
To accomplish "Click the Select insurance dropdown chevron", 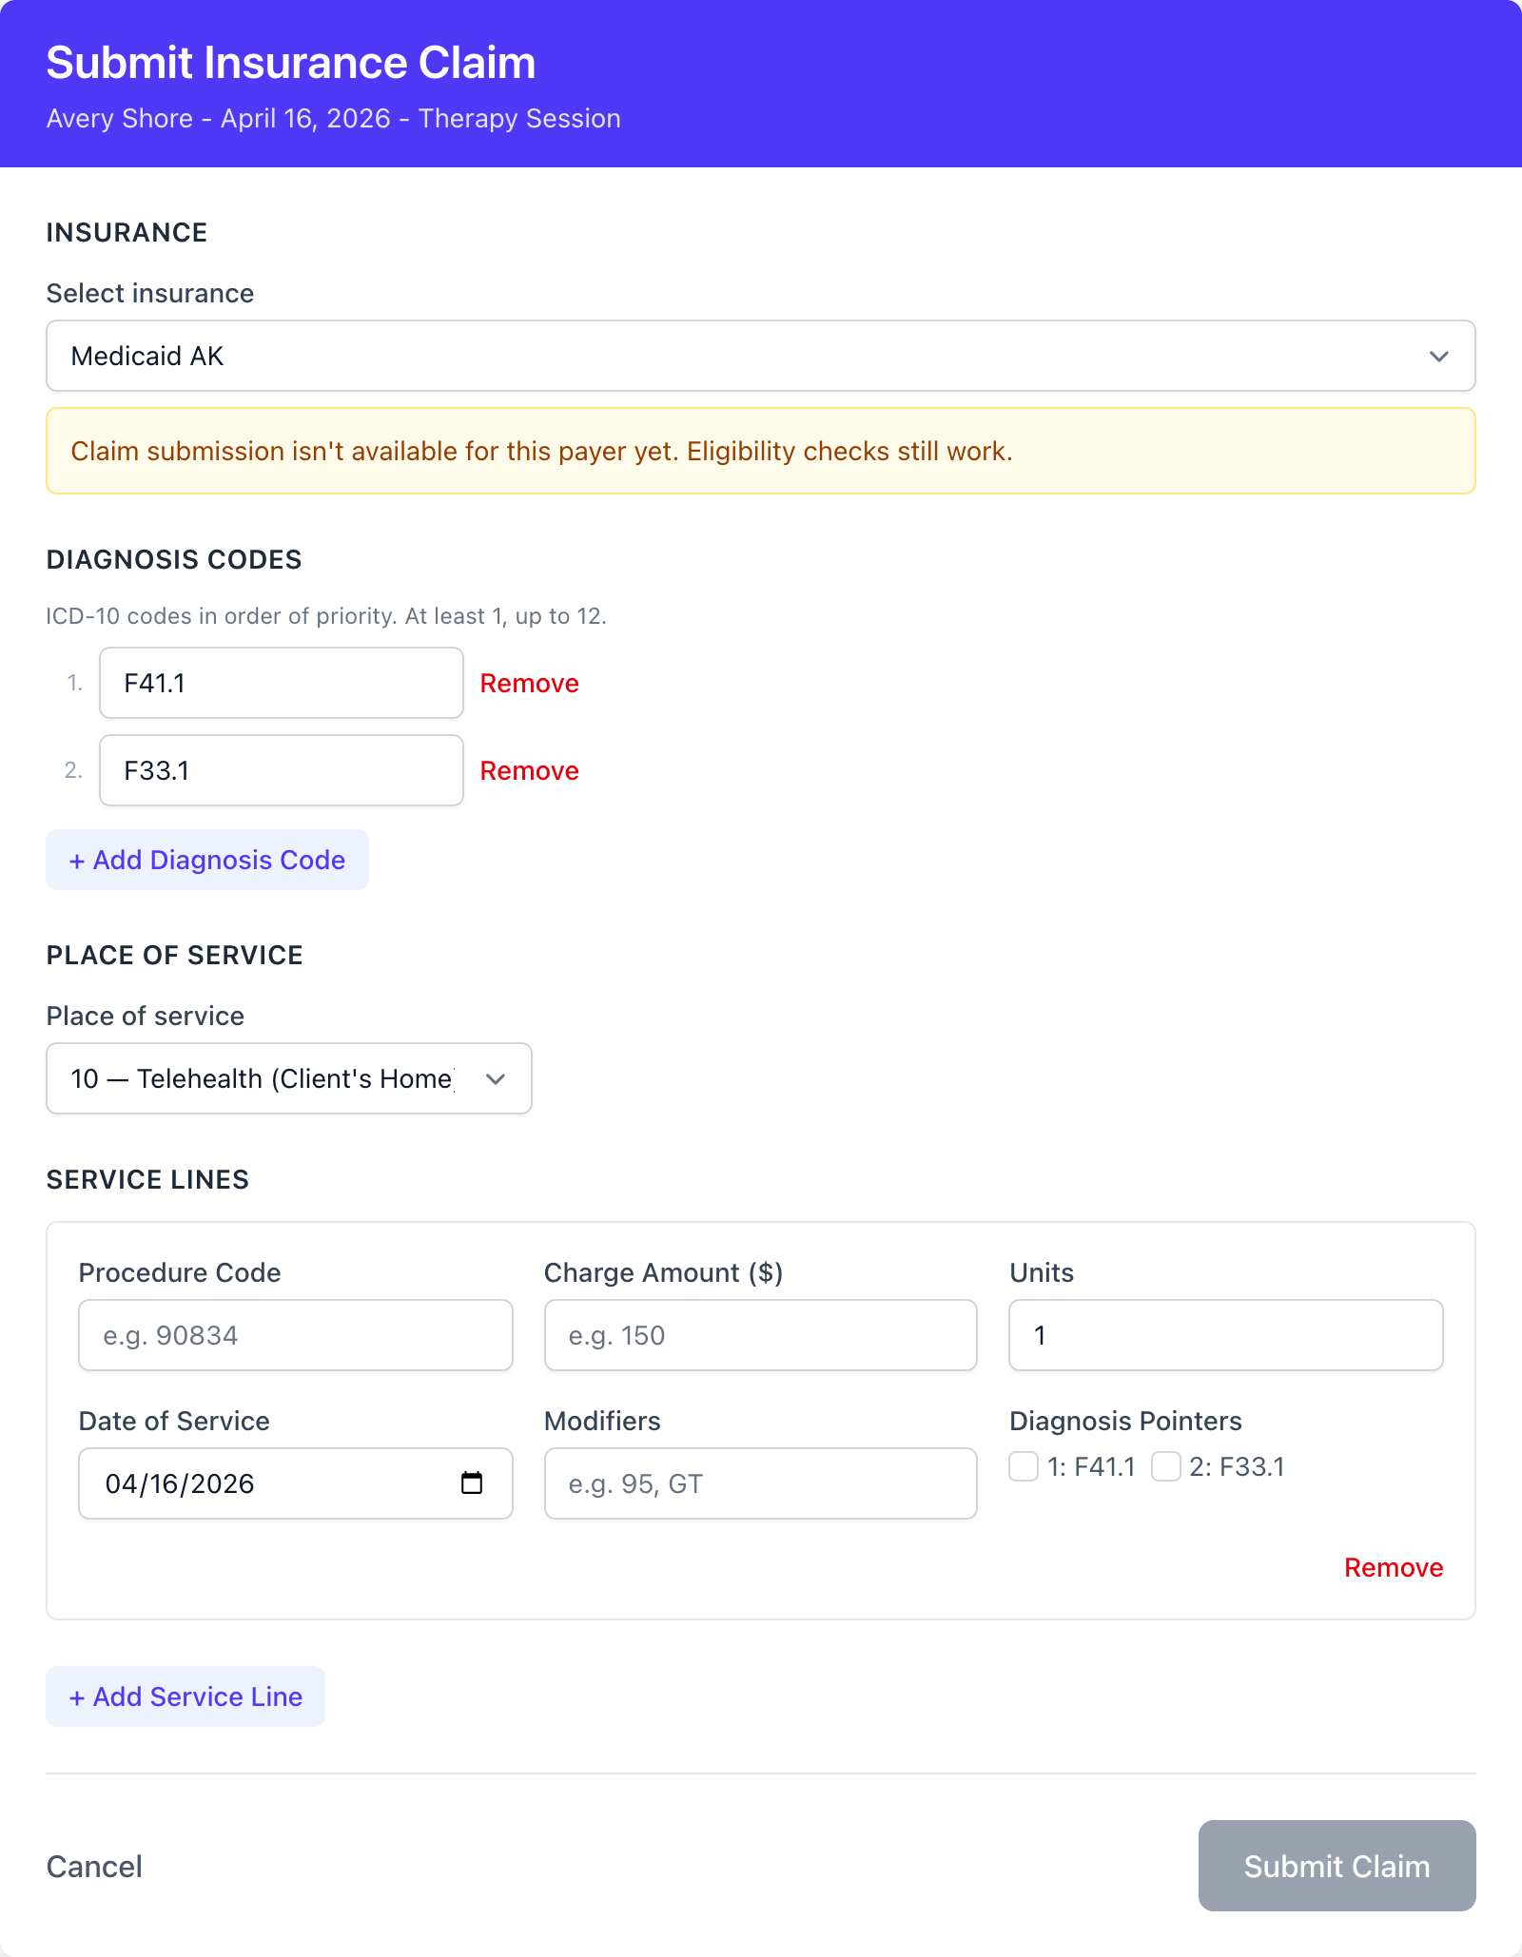I will tap(1437, 356).
